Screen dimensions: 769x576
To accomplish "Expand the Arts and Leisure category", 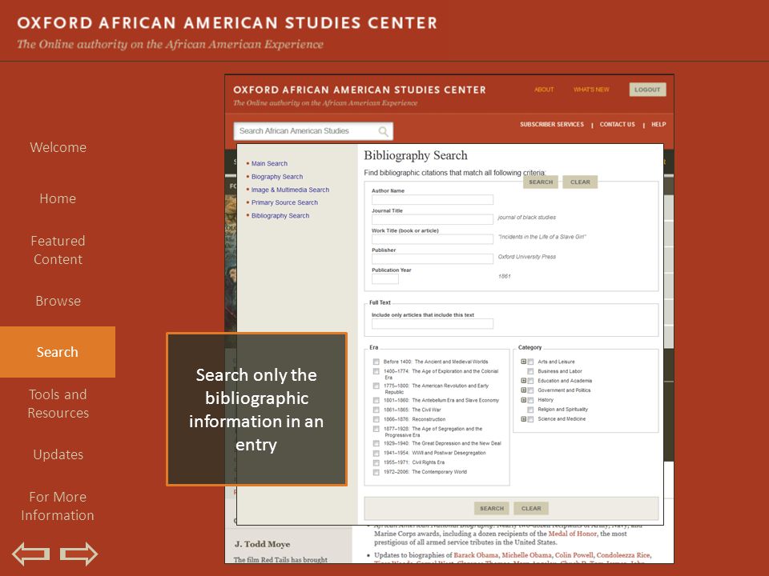I will click(x=523, y=362).
